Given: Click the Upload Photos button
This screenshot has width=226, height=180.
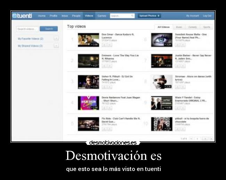Looking at the screenshot, I should point(149,16).
